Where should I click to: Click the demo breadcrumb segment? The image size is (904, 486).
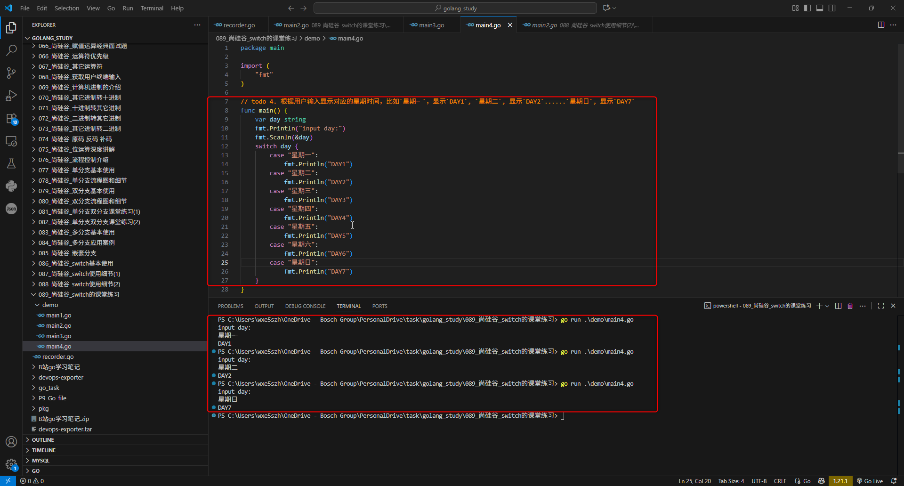[312, 38]
